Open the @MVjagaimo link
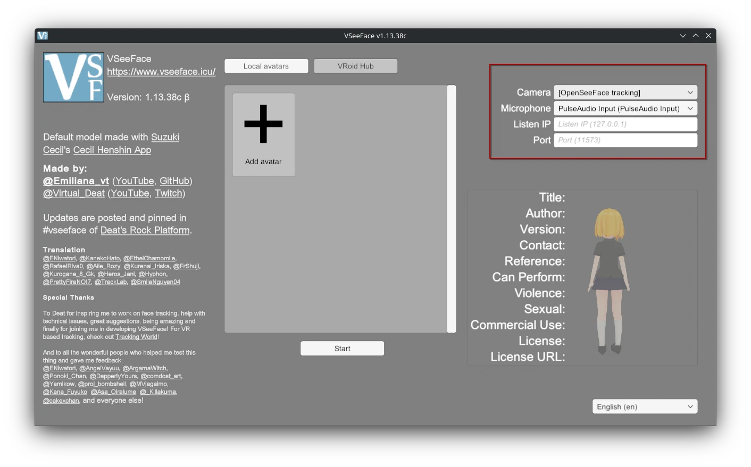Viewport: 751px width, 467px height. pyautogui.click(x=148, y=384)
